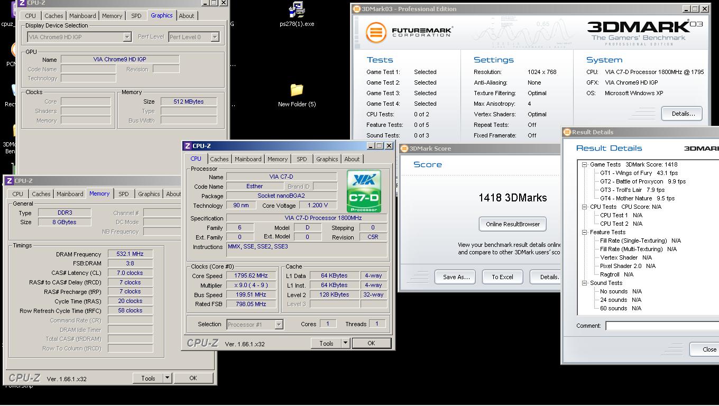This screenshot has width=719, height=406.
Task: Click Futuremark Corporation logo
Action: pyautogui.click(x=409, y=32)
